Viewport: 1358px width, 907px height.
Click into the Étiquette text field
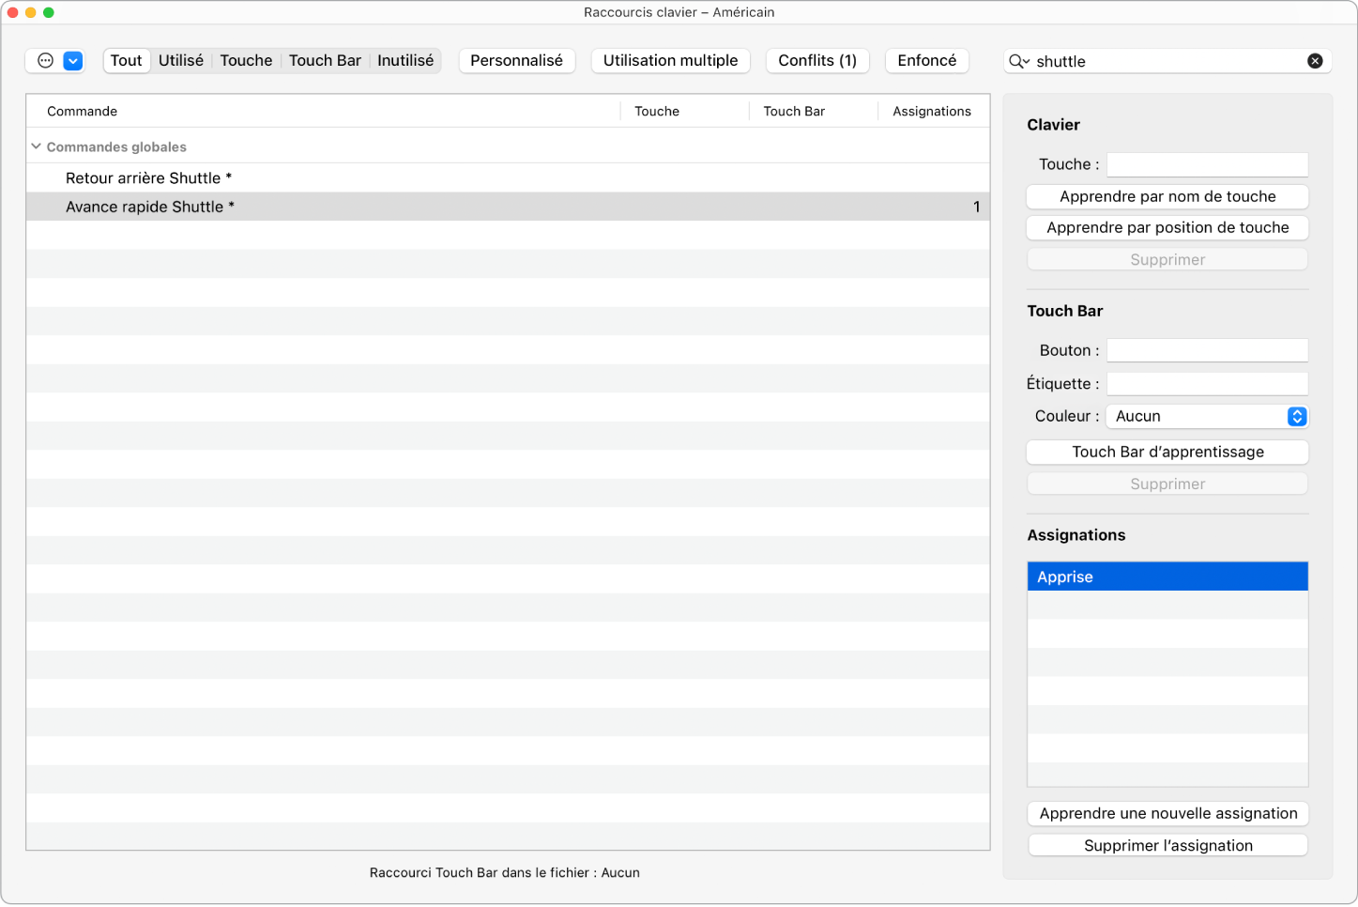coord(1207,384)
